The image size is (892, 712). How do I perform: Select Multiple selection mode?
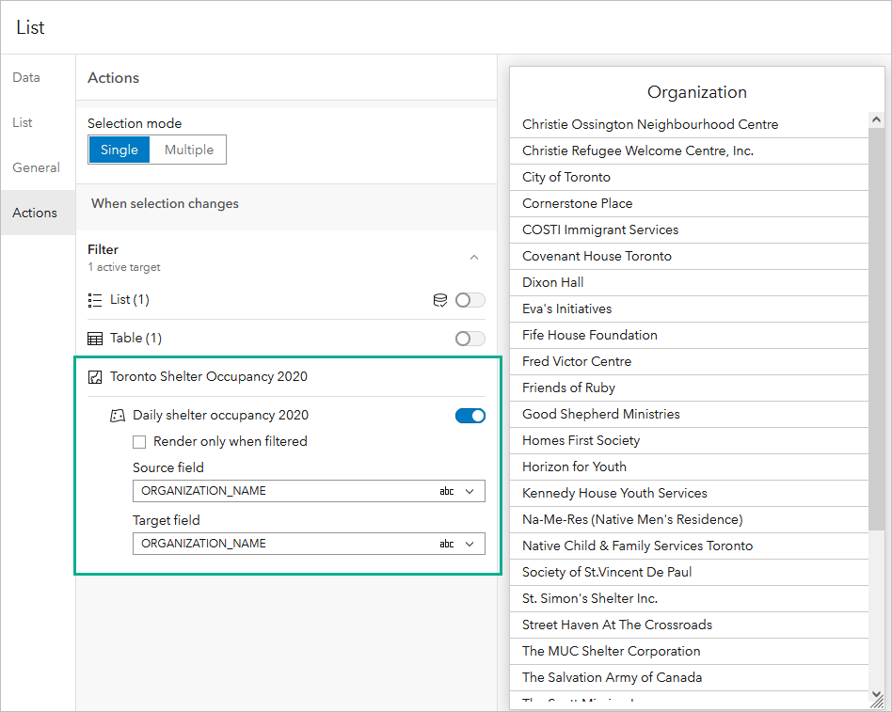[189, 150]
